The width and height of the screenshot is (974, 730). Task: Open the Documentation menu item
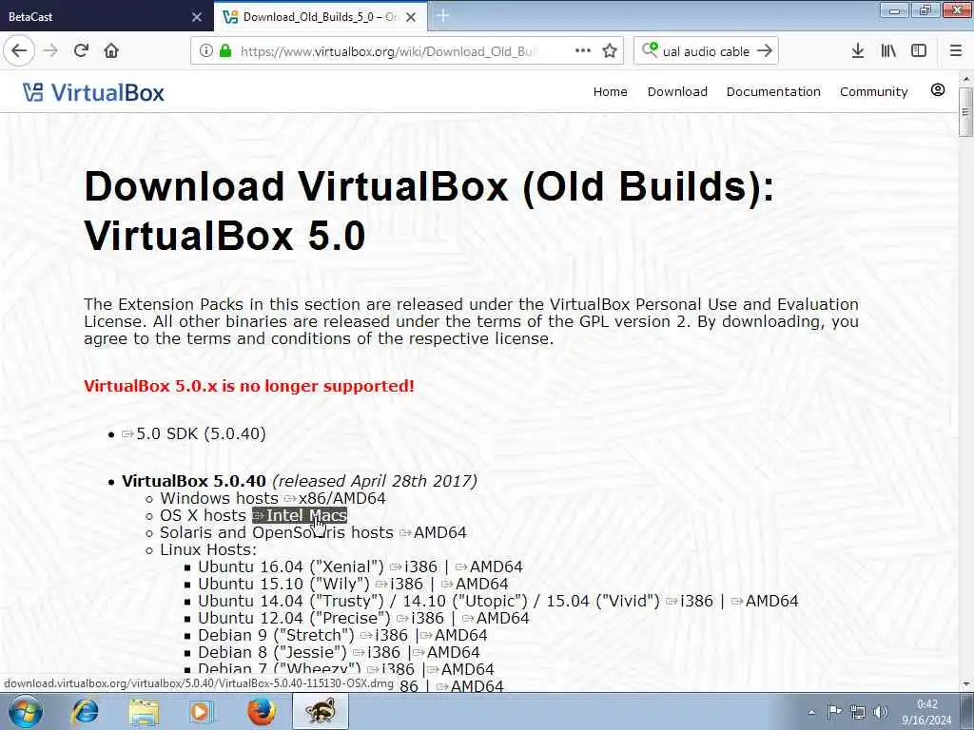point(773,92)
